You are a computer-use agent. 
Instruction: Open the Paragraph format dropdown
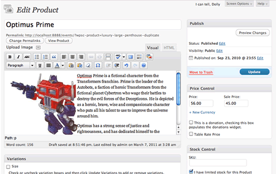(20, 65)
